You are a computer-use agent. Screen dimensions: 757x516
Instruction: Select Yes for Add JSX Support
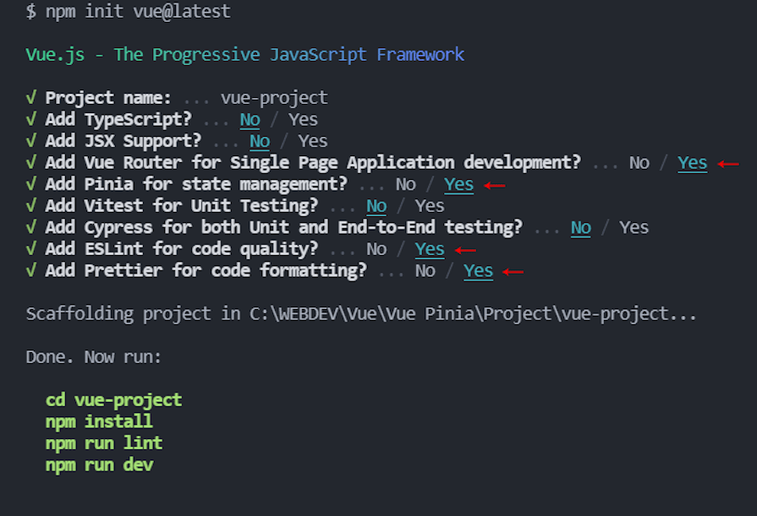pyautogui.click(x=313, y=141)
